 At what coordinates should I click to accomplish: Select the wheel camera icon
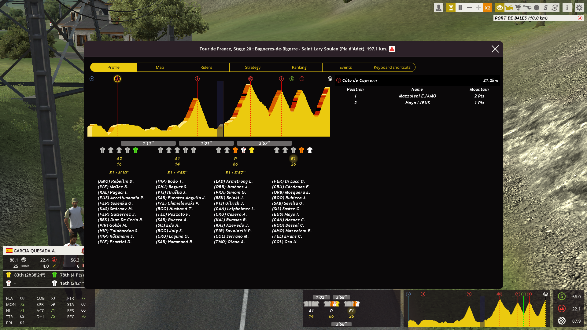[x=537, y=8]
